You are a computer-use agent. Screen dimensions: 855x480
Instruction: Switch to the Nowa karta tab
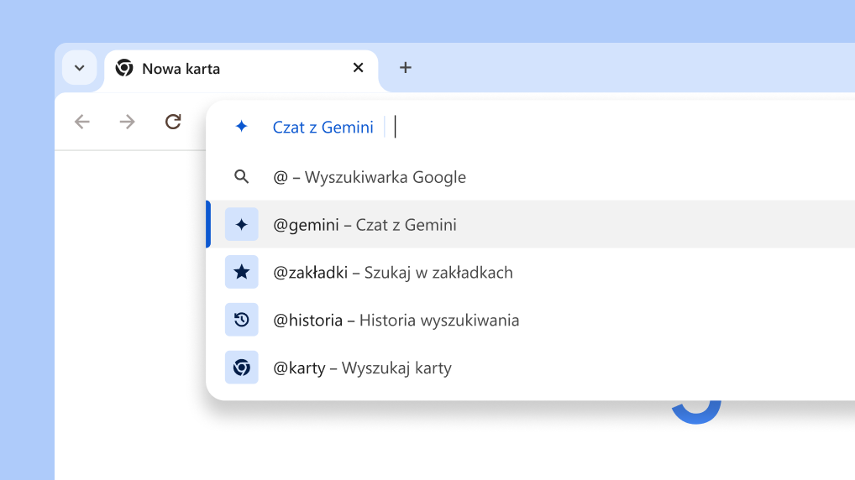pos(241,69)
